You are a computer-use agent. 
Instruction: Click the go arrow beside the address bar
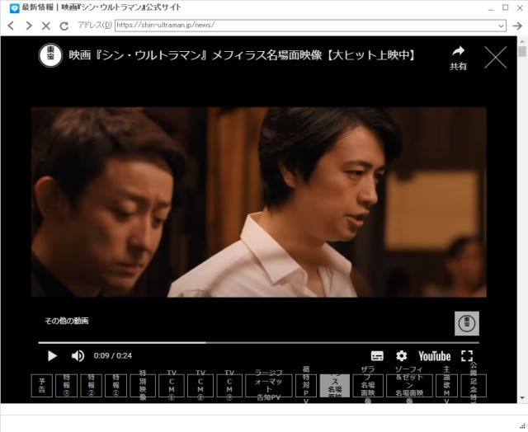517,26
